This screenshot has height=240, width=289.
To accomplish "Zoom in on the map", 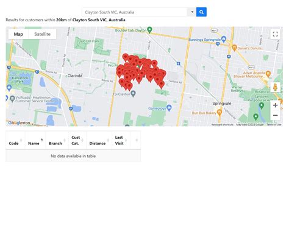I will [275, 105].
